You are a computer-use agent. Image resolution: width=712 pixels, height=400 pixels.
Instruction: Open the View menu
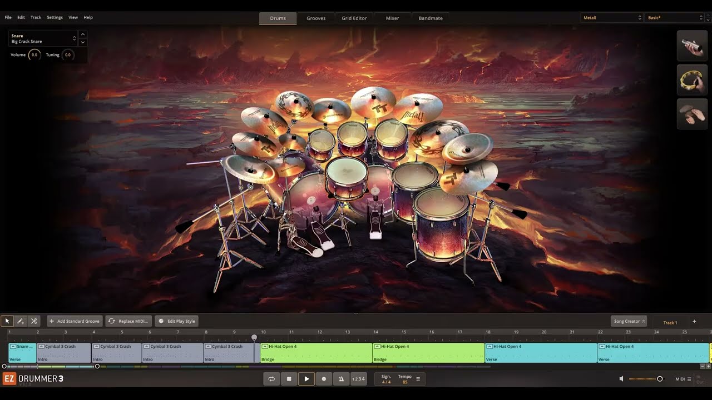pos(73,18)
